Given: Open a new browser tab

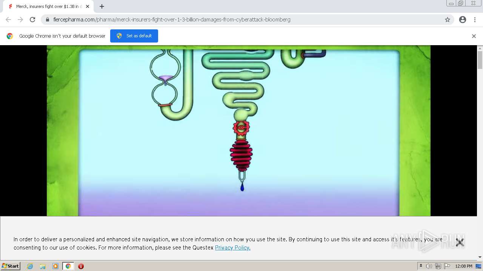Looking at the screenshot, I should point(102,6).
